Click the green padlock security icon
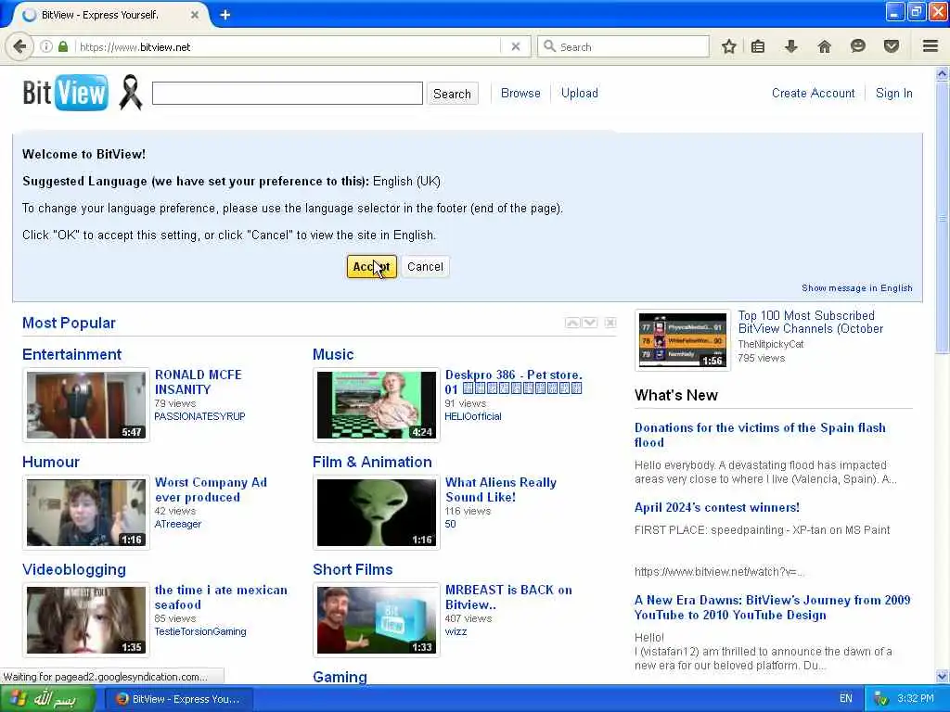950x712 pixels. [63, 46]
